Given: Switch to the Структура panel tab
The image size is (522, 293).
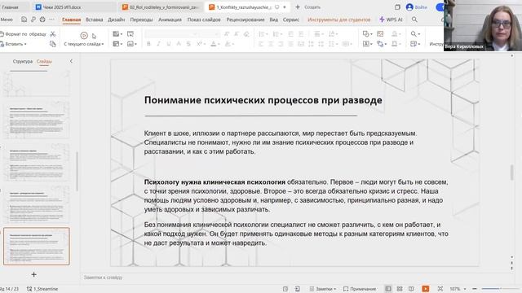Looking at the screenshot, I should [23, 61].
